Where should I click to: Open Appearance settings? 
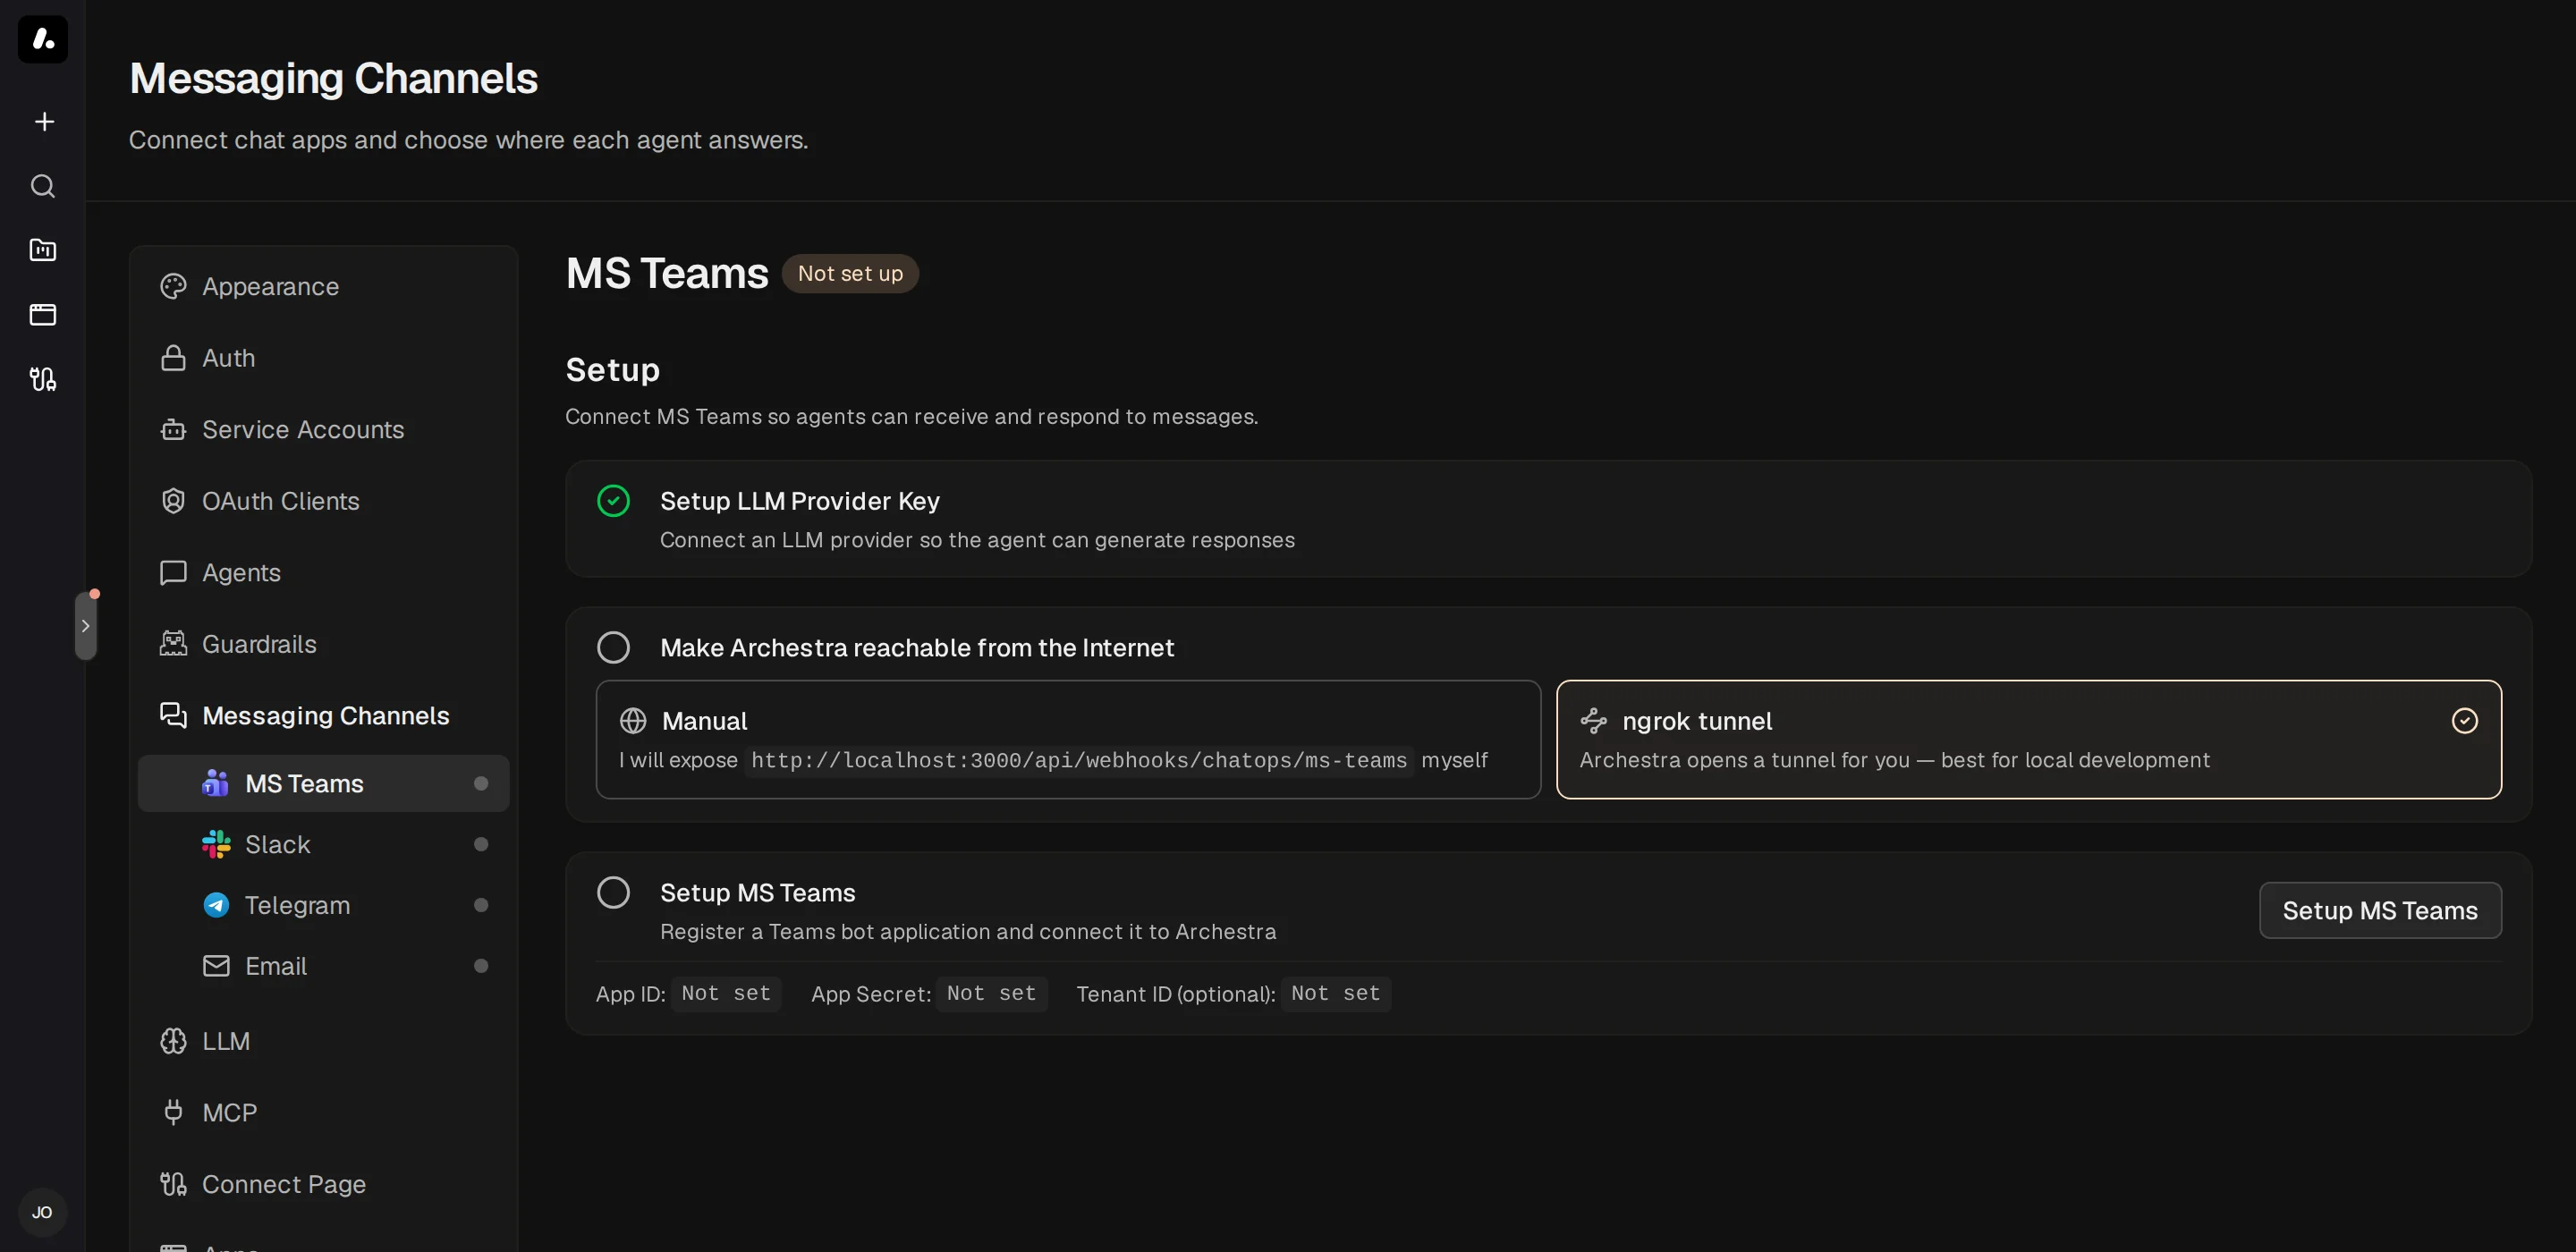323,287
